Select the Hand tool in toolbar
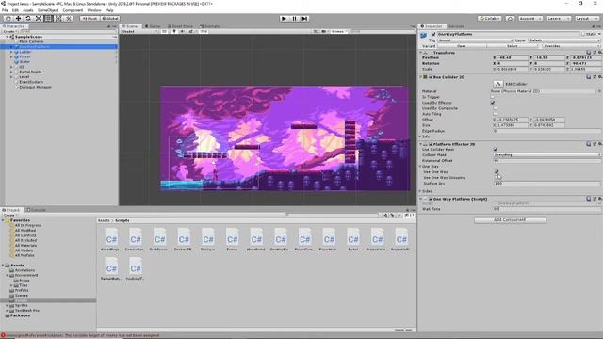The image size is (603, 339). (8, 19)
